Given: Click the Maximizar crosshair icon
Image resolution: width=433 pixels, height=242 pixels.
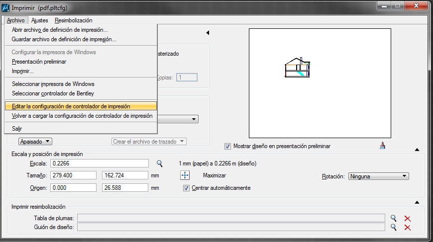Looking at the screenshot, I should (x=185, y=175).
